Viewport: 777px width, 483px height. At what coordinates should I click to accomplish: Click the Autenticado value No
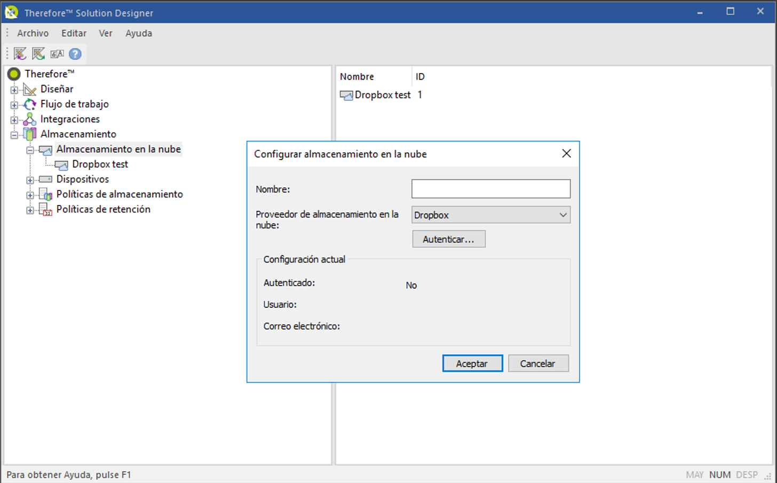pyautogui.click(x=411, y=286)
